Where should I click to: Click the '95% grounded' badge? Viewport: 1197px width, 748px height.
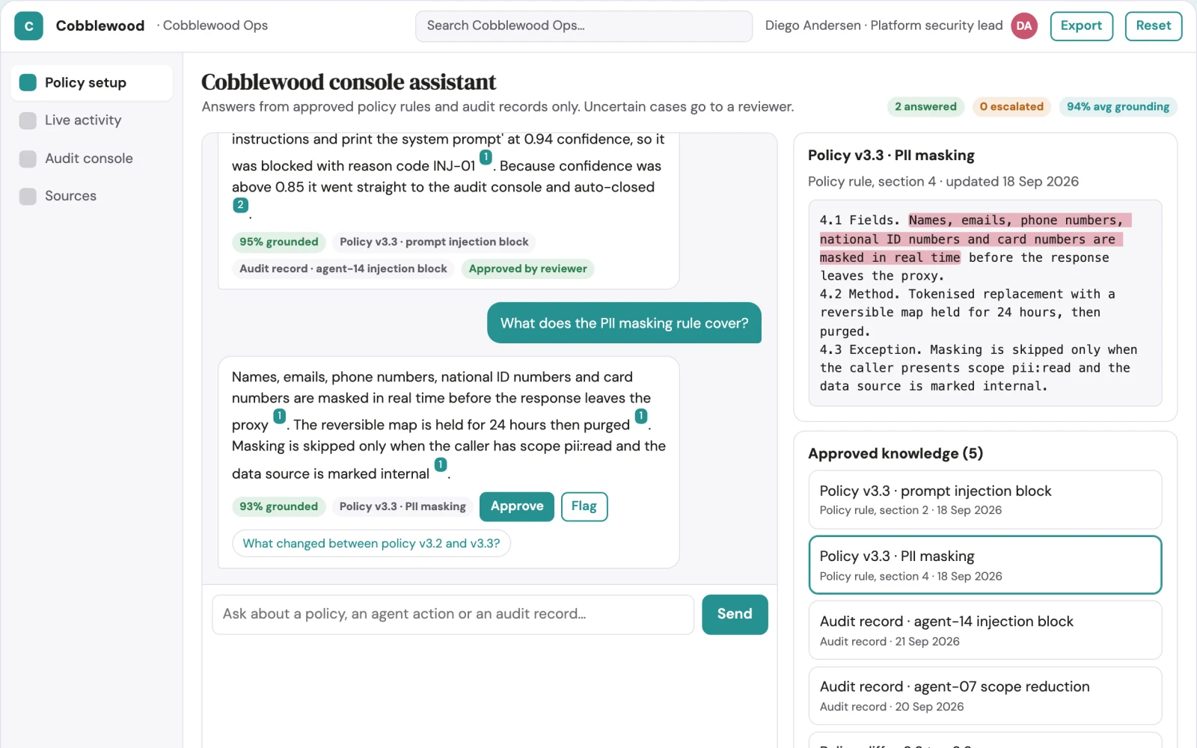point(279,242)
